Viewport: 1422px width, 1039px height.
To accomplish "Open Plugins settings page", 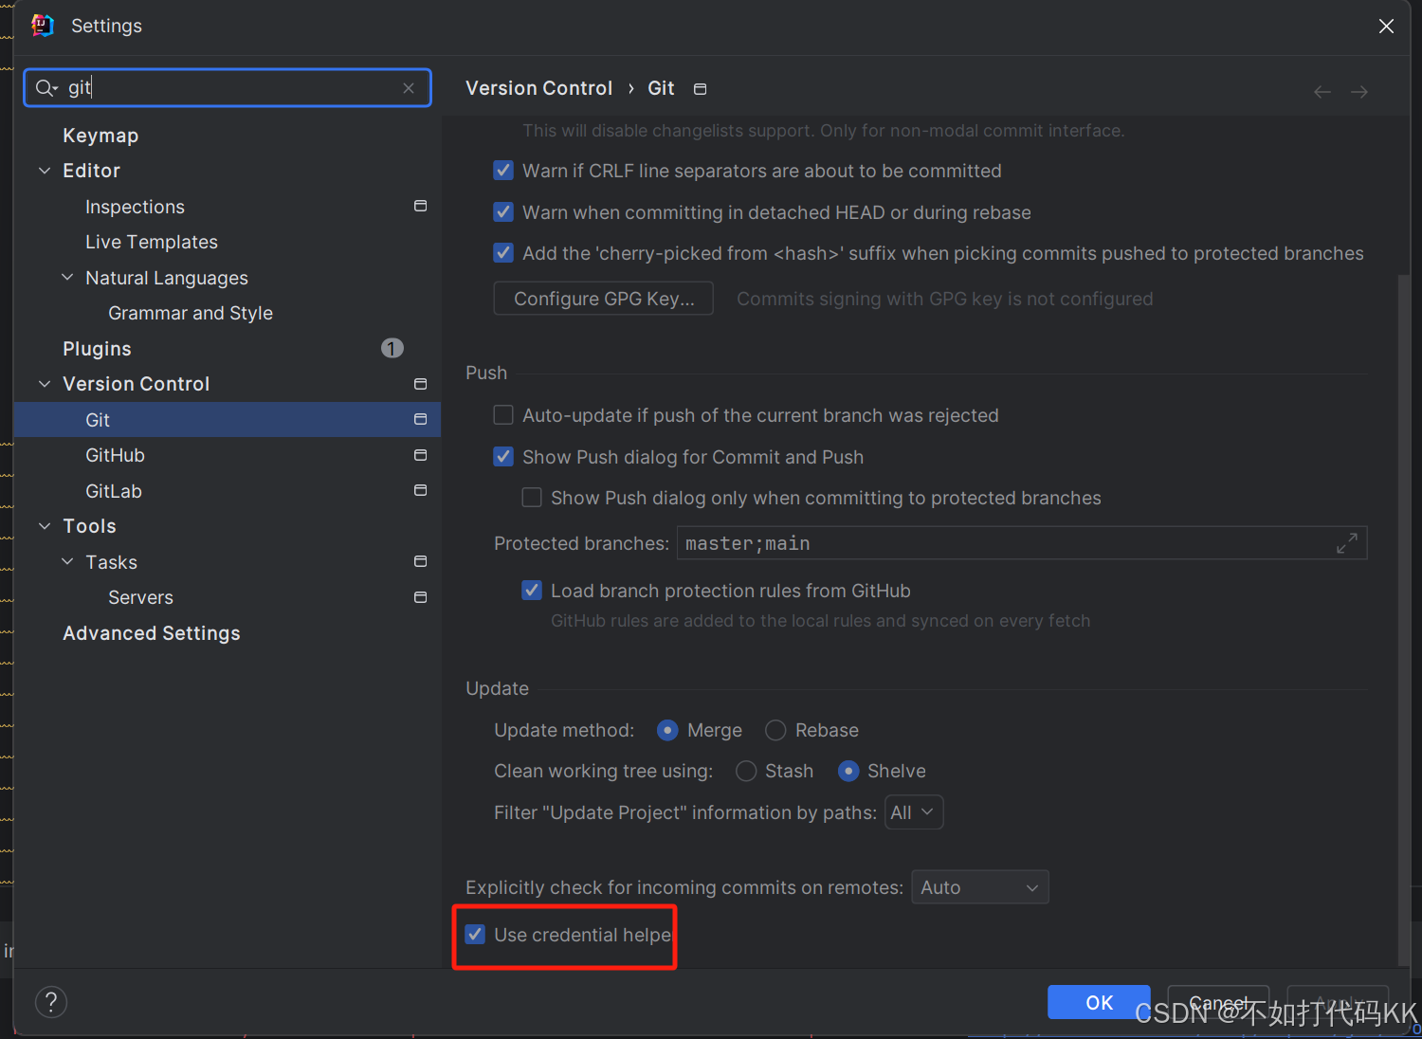I will pyautogui.click(x=97, y=349).
